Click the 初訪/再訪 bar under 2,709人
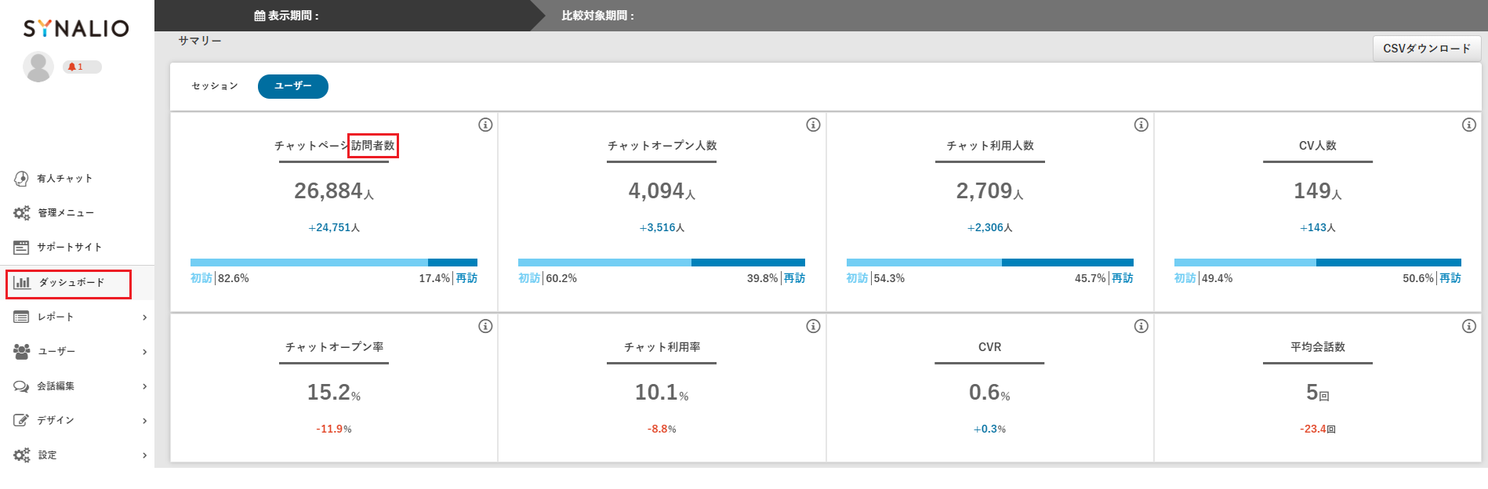Image resolution: width=1488 pixels, height=489 pixels. 990,263
